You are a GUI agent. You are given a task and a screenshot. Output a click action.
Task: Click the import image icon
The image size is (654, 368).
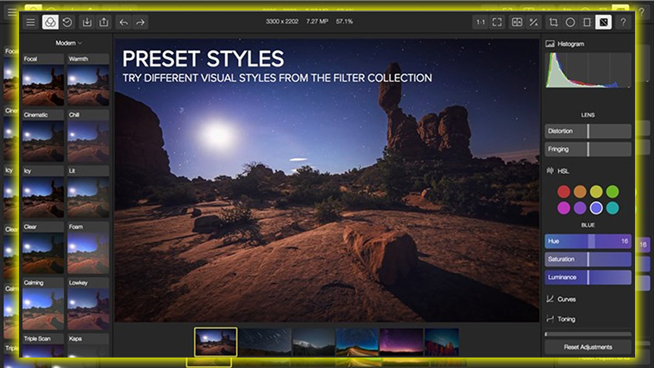(x=87, y=22)
